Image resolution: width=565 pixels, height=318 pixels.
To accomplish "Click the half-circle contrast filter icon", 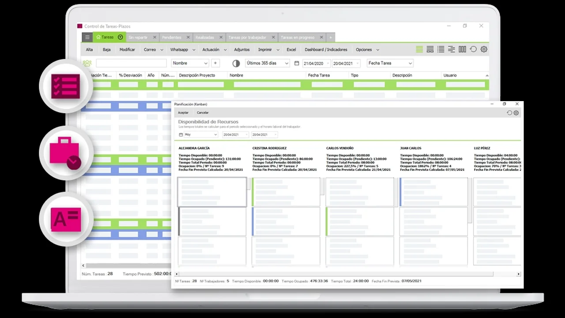I will coord(236,63).
